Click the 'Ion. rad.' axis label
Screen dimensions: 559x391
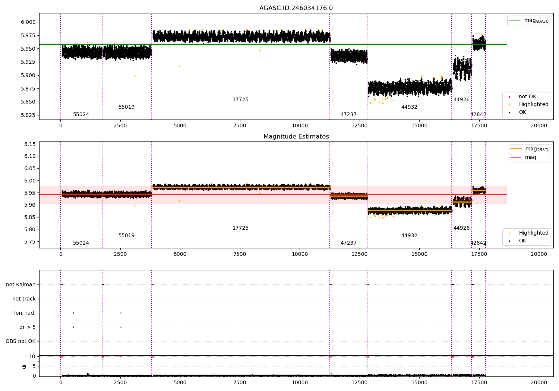tap(25, 313)
